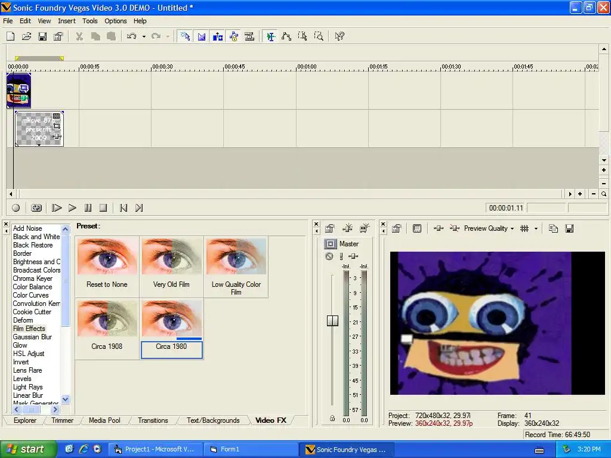Create a new project with toolbar icon
The width and height of the screenshot is (611, 458).
(11, 36)
